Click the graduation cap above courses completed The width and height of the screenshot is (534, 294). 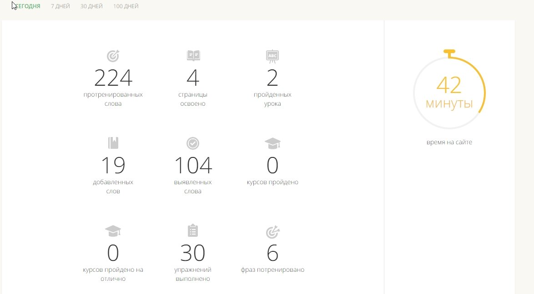click(272, 143)
